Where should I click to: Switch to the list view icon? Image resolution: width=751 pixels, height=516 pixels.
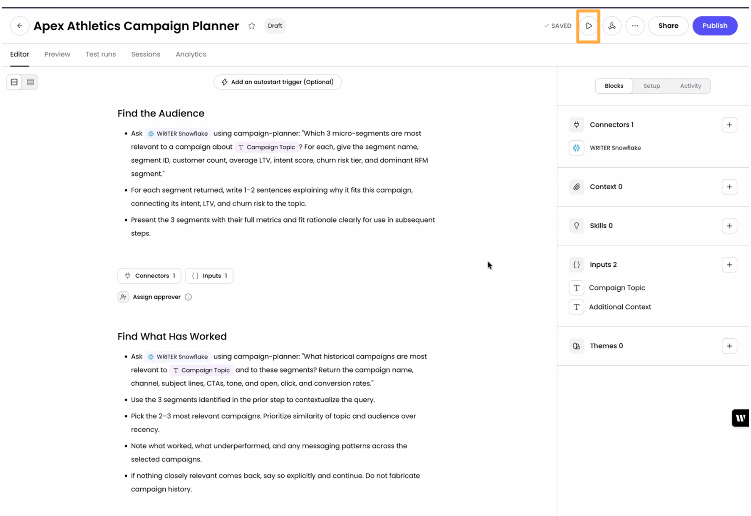[30, 82]
